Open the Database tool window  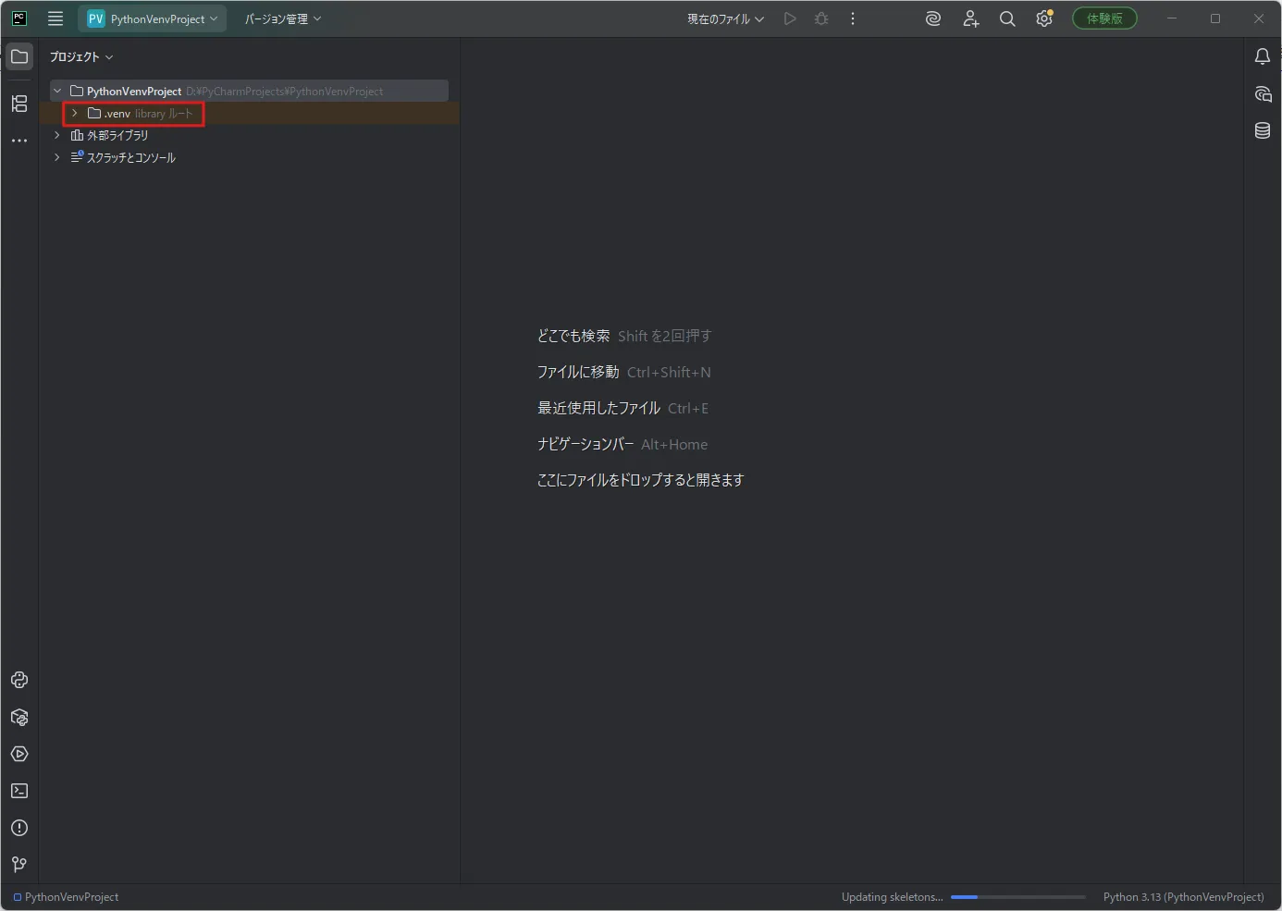point(1263,130)
